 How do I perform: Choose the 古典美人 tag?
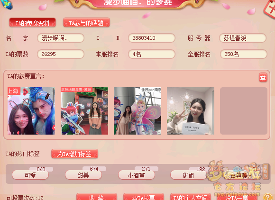[242, 175]
